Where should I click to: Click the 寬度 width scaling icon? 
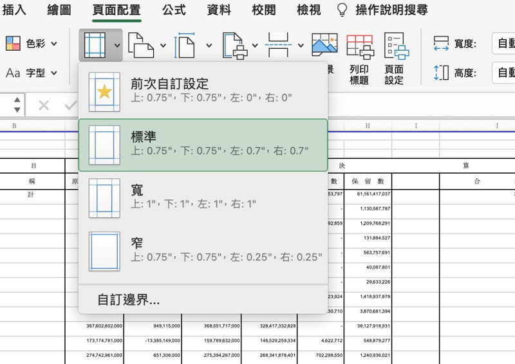point(441,43)
